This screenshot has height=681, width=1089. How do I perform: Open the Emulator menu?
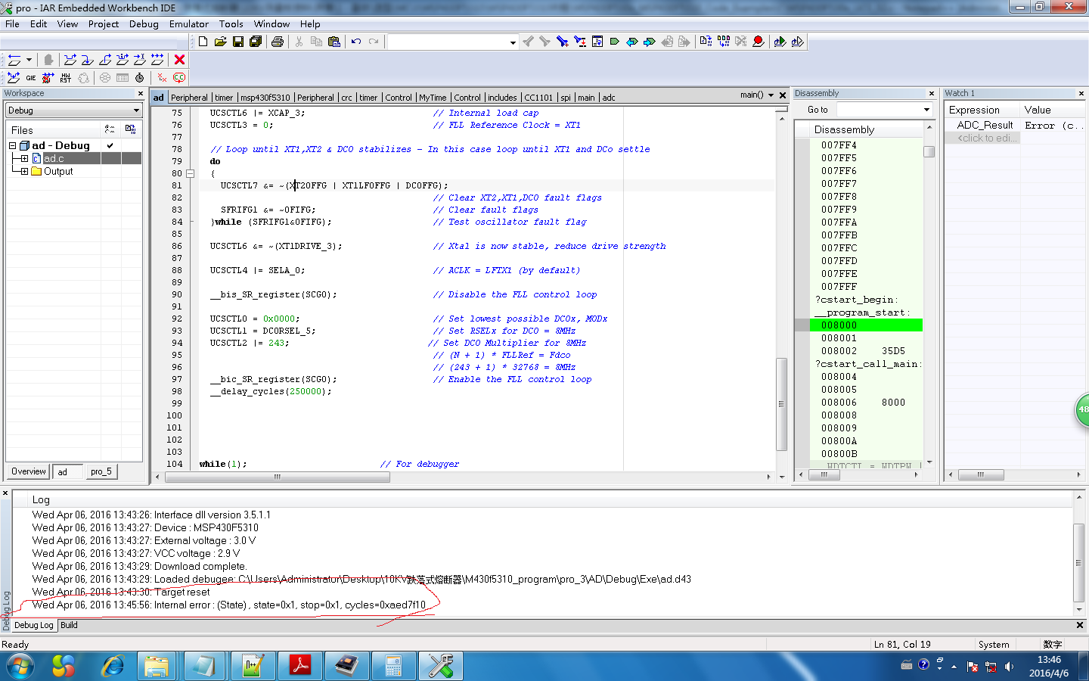(188, 24)
